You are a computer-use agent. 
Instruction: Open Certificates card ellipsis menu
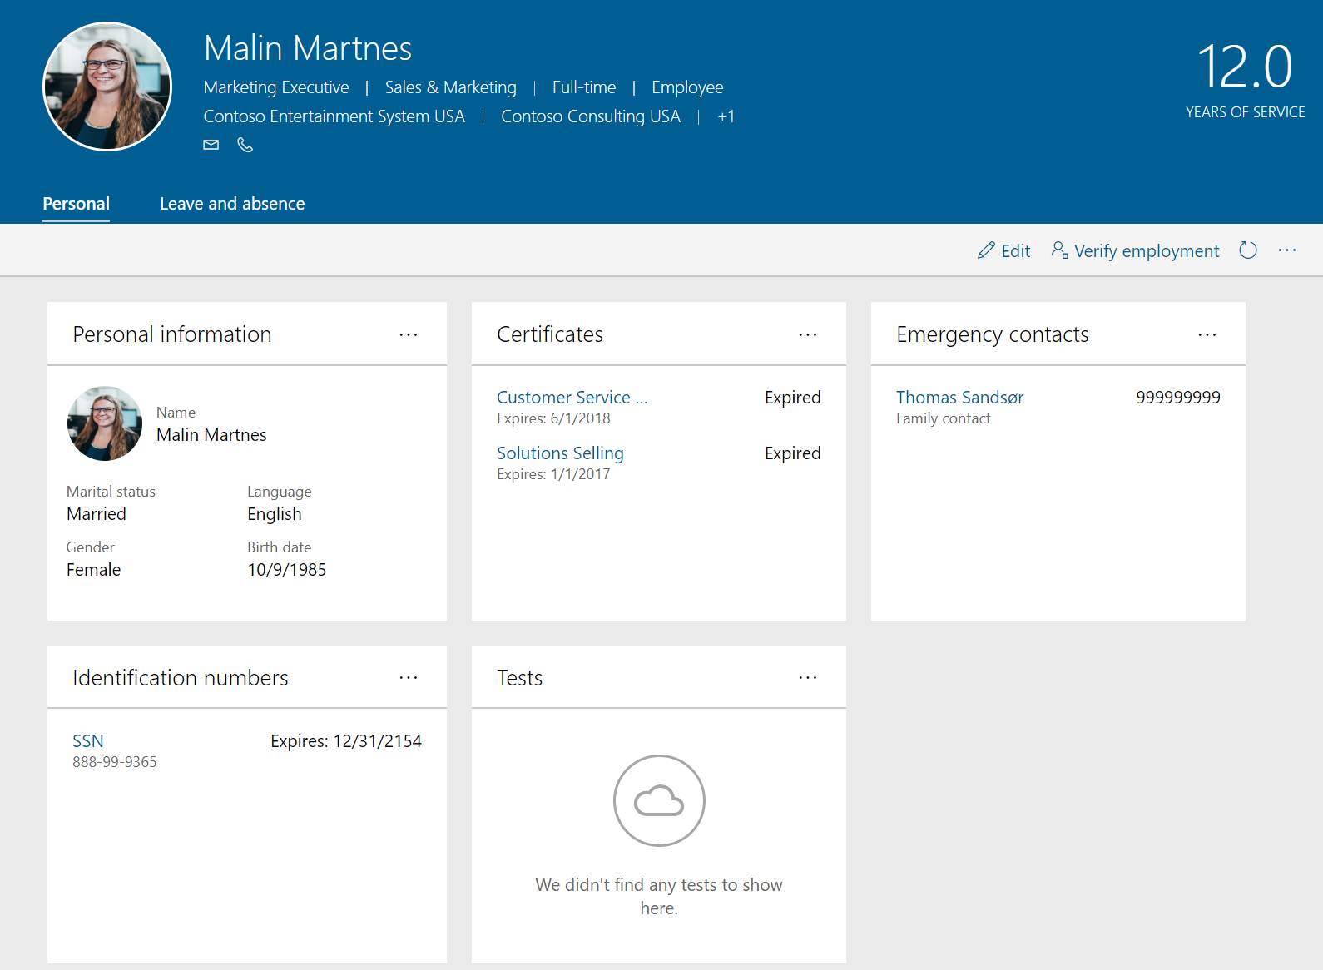[807, 334]
